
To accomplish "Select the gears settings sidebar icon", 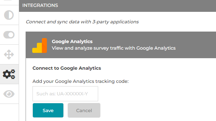I will point(9,74).
